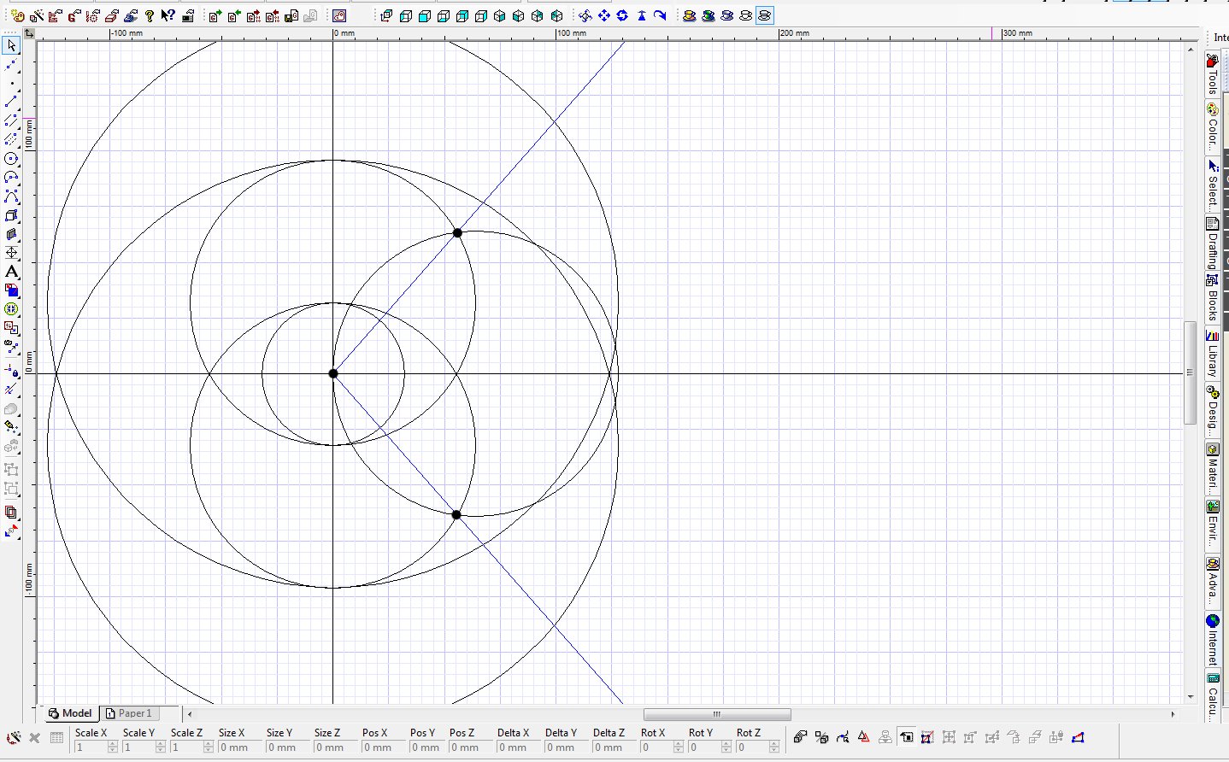The height and width of the screenshot is (762, 1229).
Task: Click the Scale Z input field
Action: pyautogui.click(x=186, y=747)
